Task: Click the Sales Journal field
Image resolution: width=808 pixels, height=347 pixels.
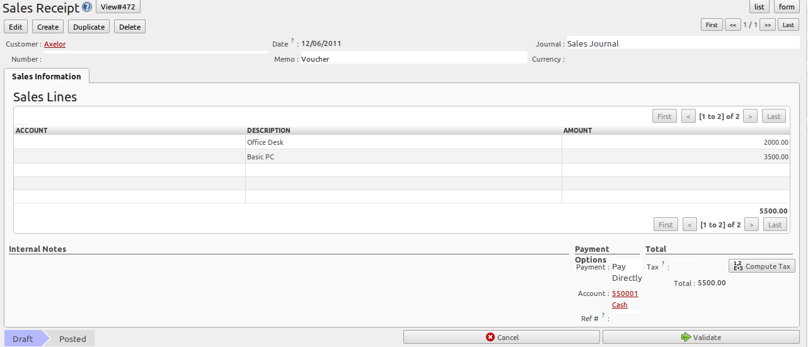Action: (683, 43)
